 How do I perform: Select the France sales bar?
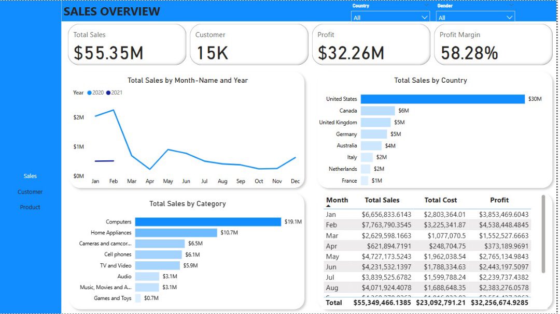(365, 181)
